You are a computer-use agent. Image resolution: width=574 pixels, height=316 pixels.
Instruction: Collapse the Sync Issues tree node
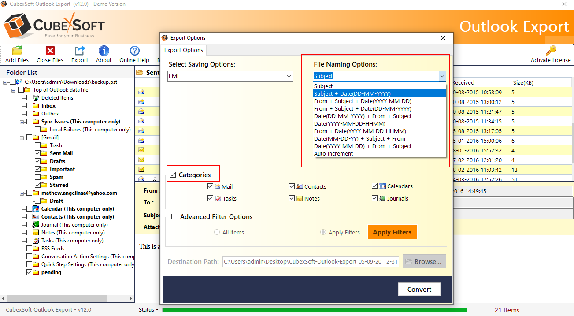(21, 122)
